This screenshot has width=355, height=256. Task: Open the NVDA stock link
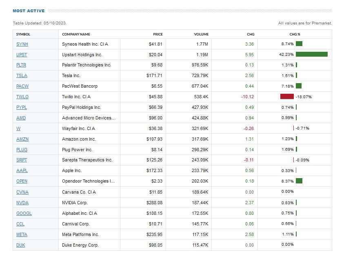22,203
